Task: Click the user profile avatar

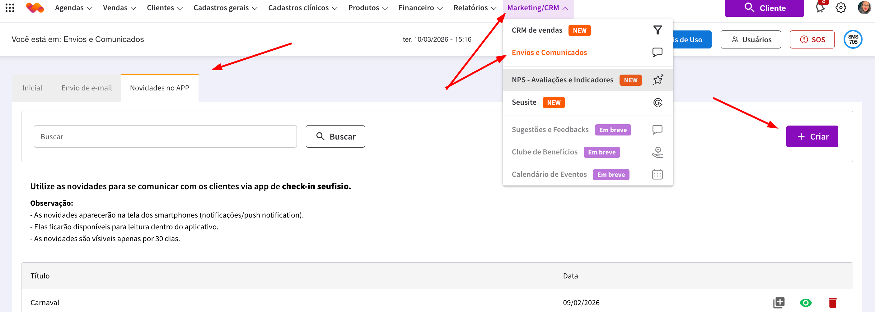Action: [864, 7]
